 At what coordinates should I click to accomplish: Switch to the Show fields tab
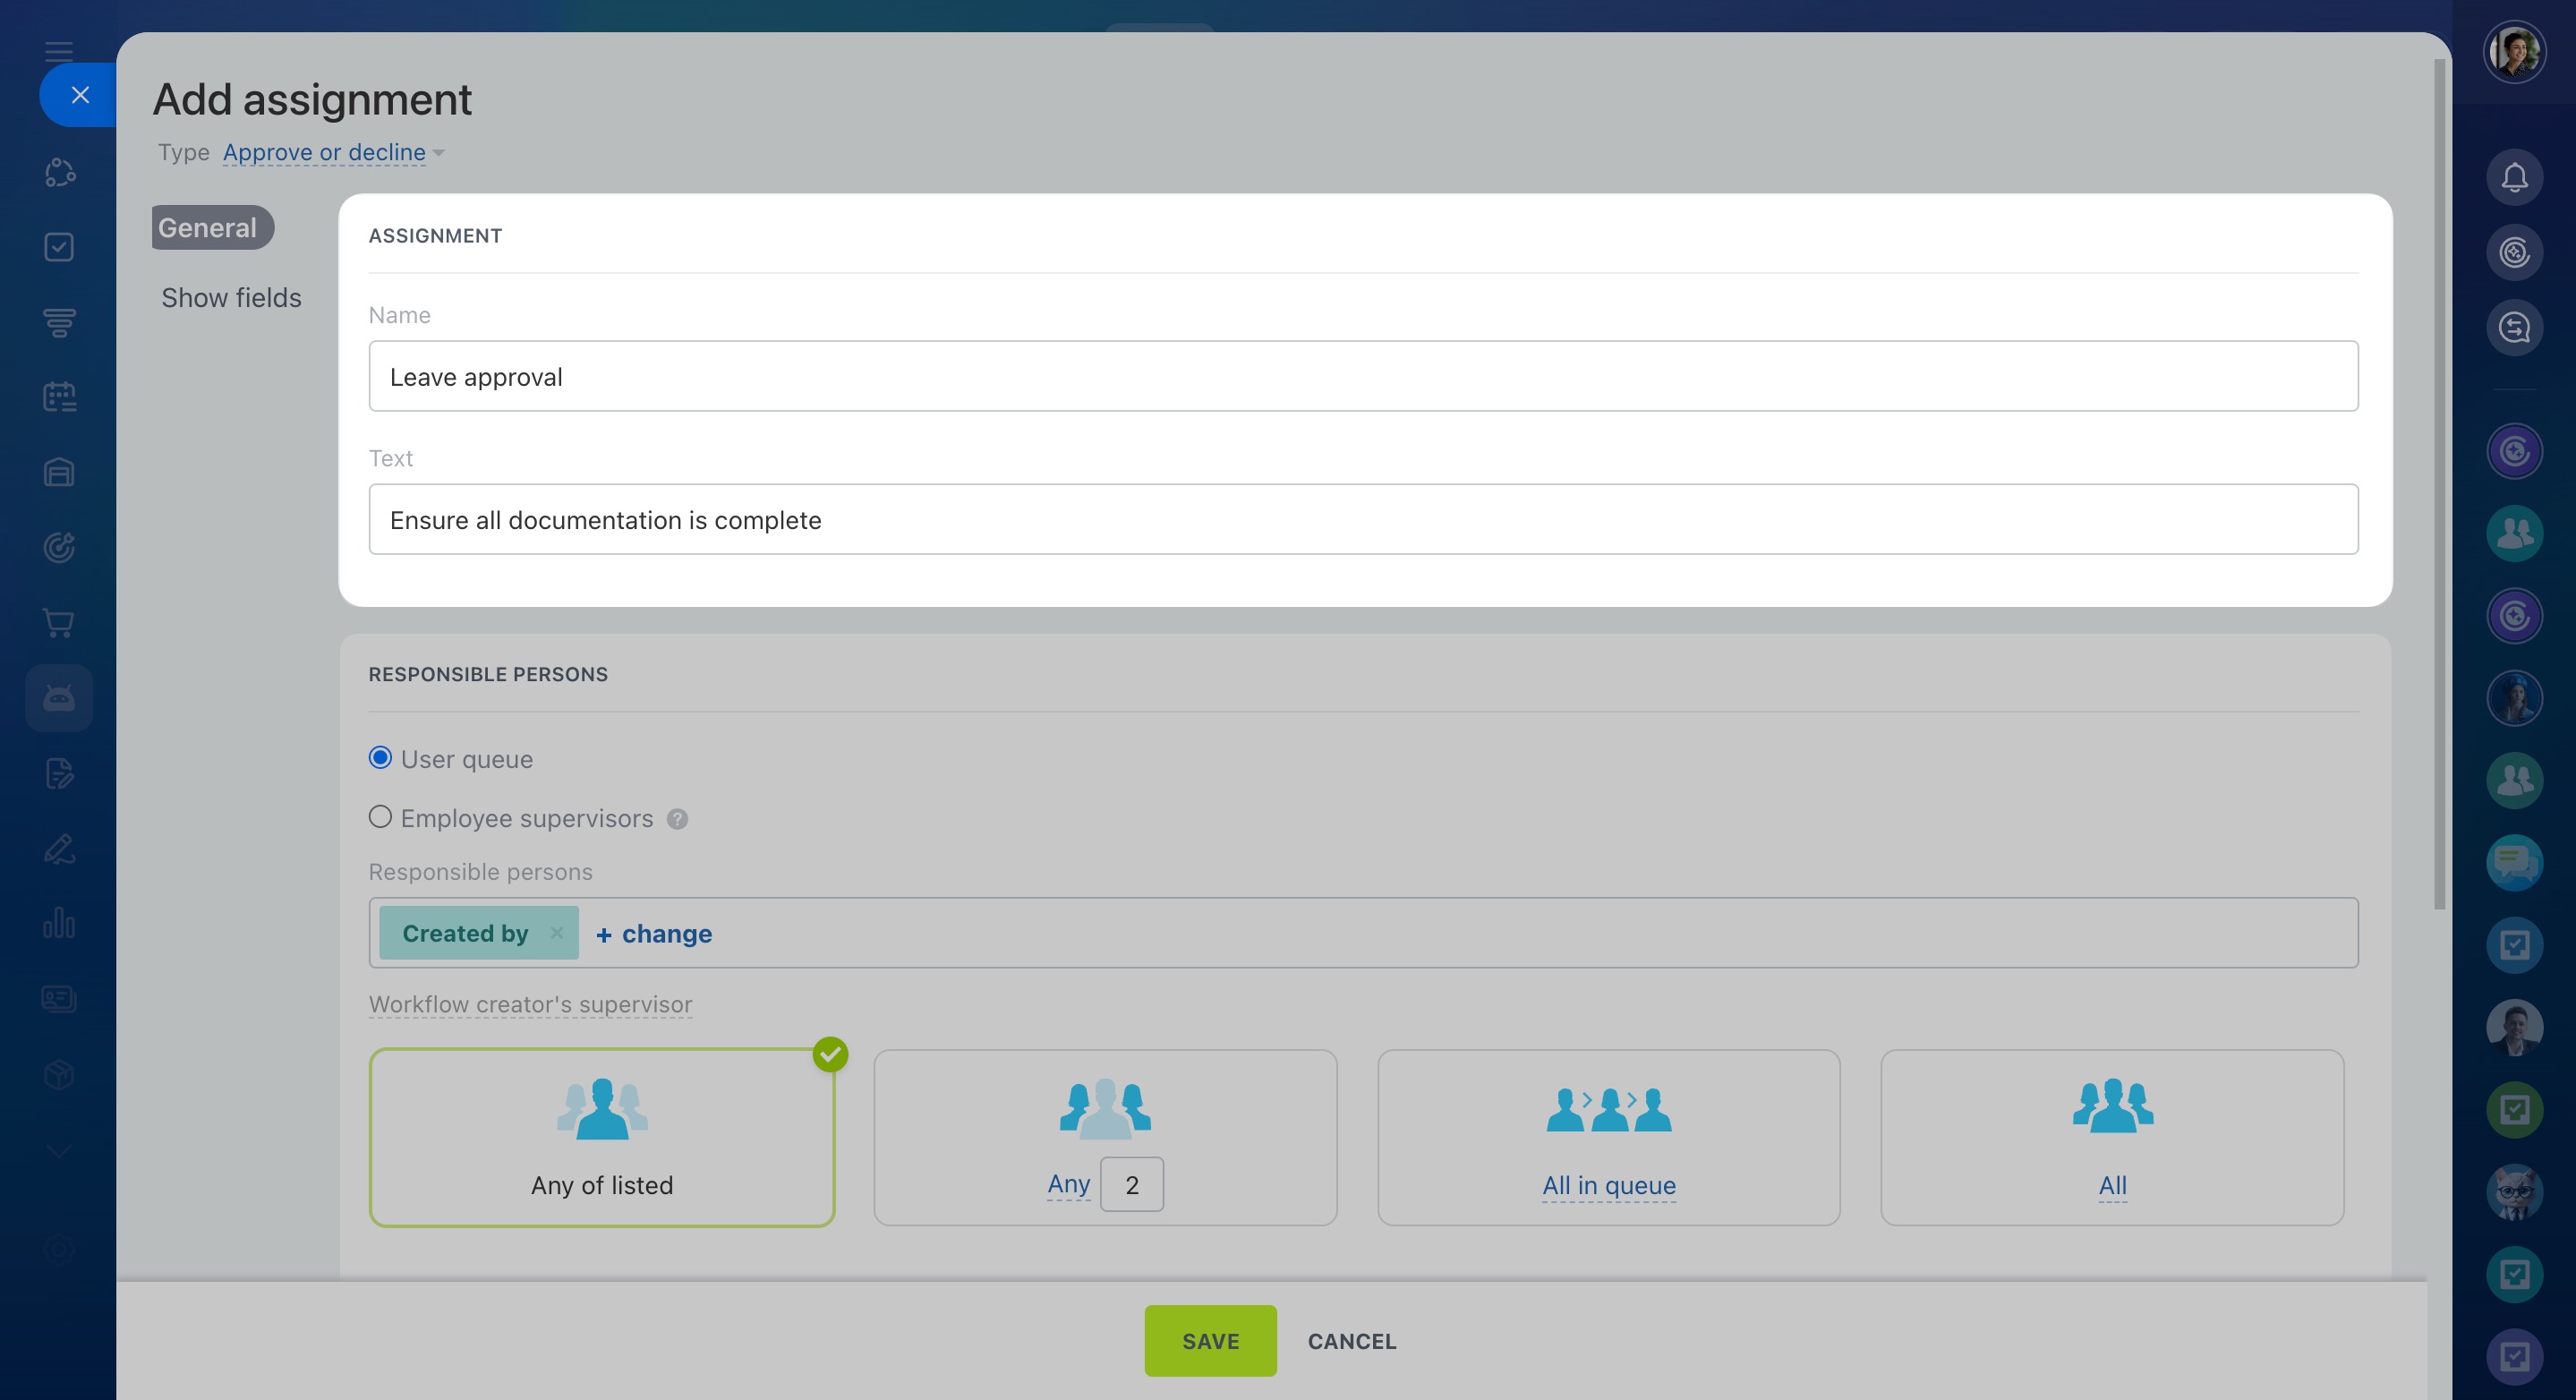231,298
